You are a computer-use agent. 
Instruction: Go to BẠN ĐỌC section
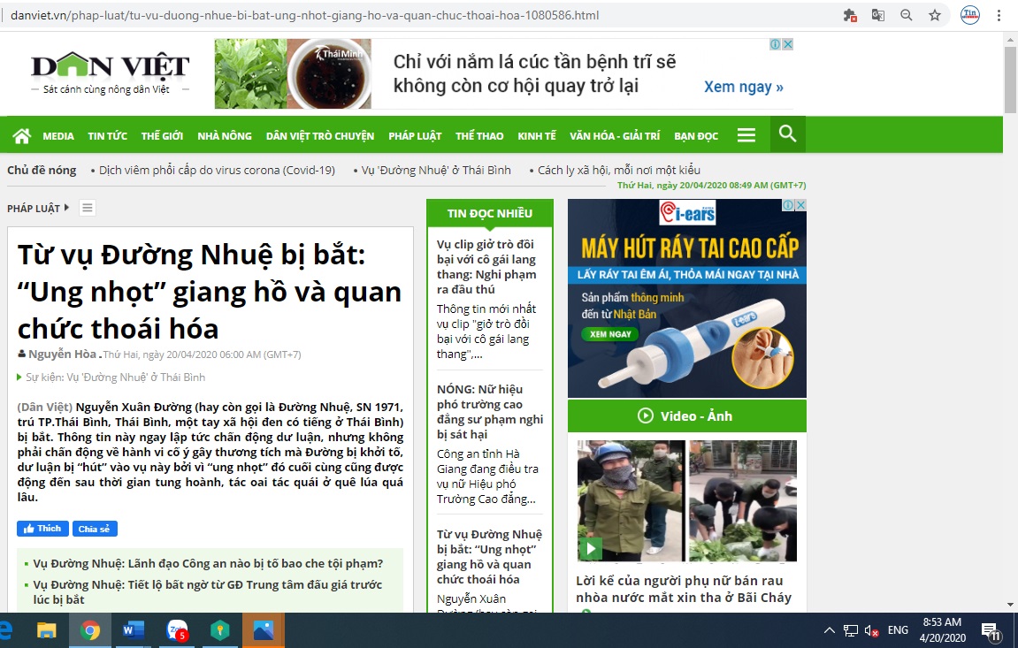[x=696, y=135]
